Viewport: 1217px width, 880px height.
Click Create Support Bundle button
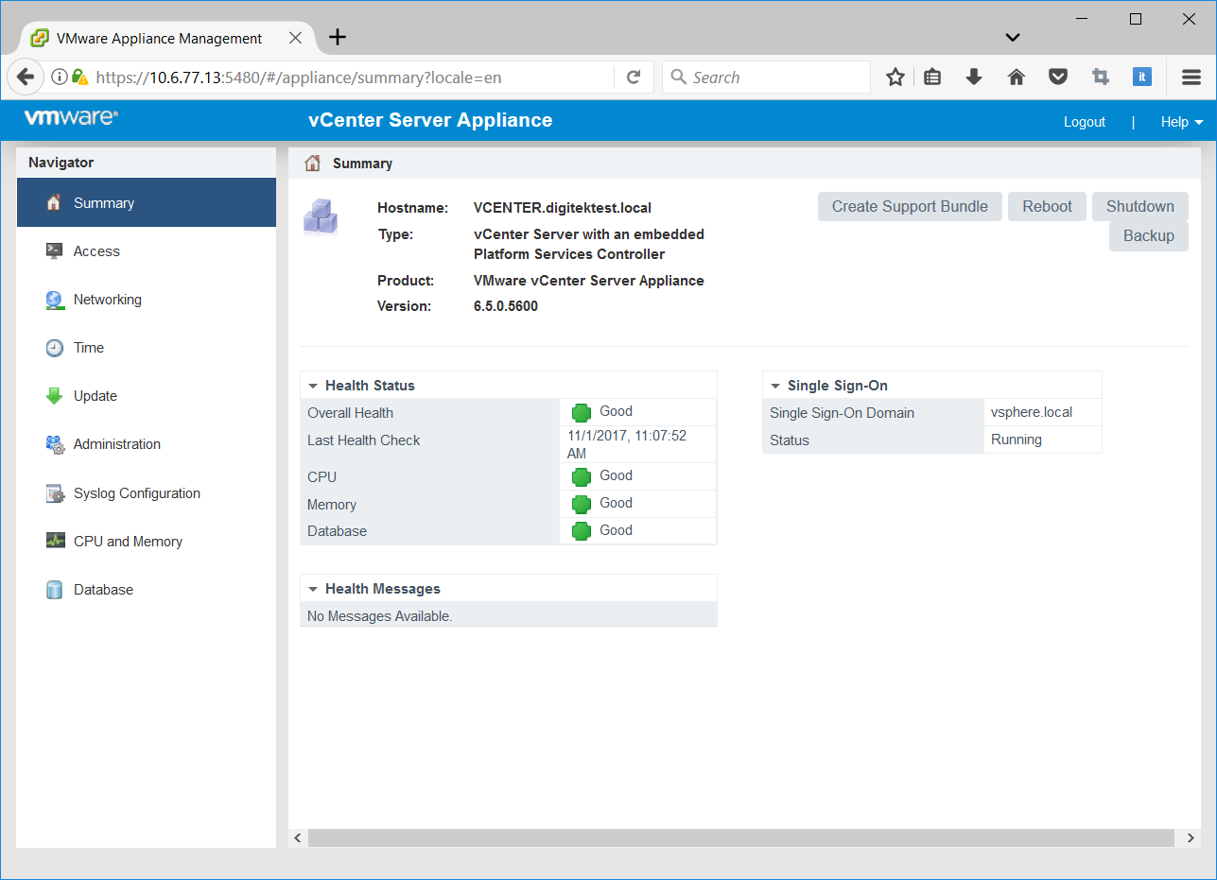(x=910, y=206)
